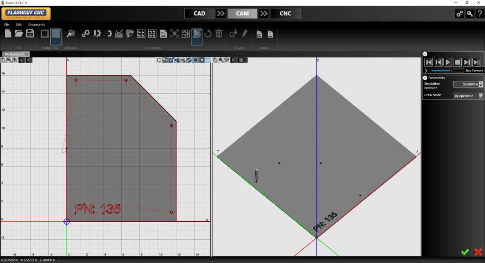Toggle the grid display in 2D view
The height and width of the screenshot is (263, 485).
(208, 60)
